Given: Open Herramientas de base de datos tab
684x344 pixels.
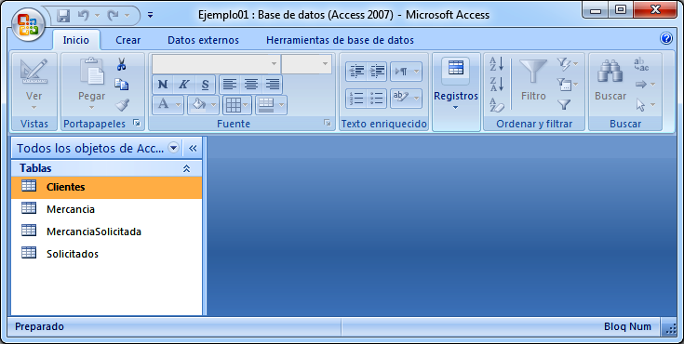Looking at the screenshot, I should [x=340, y=40].
